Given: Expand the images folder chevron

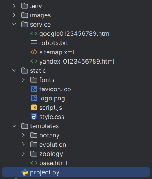Looking at the screenshot, I should pyautogui.click(x=14, y=15).
